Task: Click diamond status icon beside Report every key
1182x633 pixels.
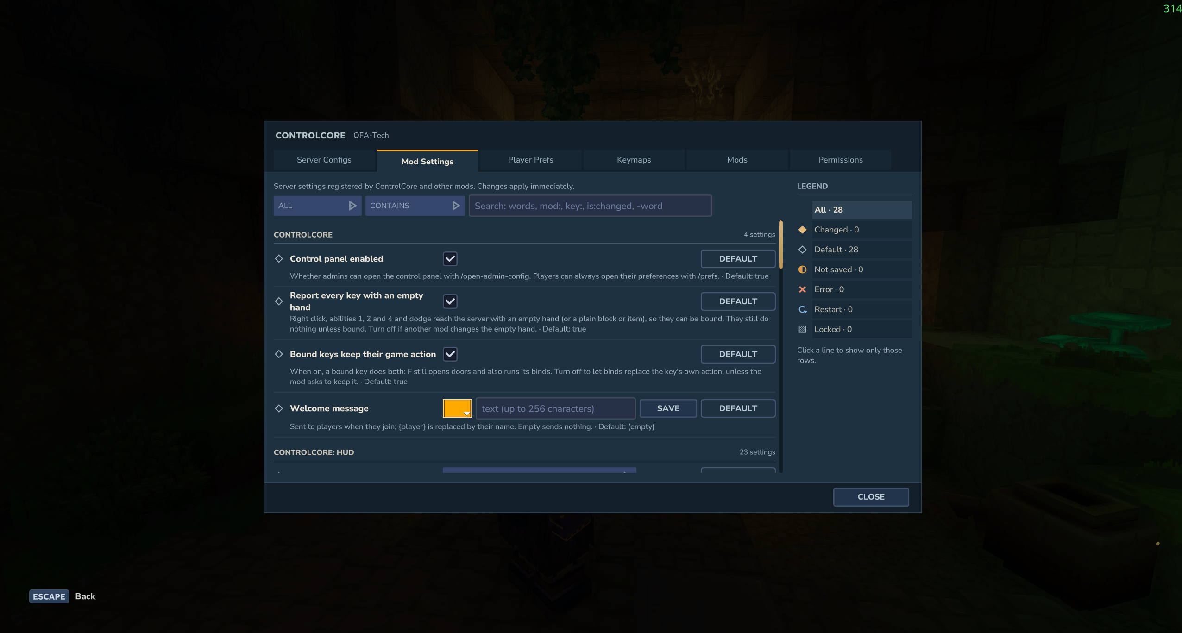Action: point(279,301)
